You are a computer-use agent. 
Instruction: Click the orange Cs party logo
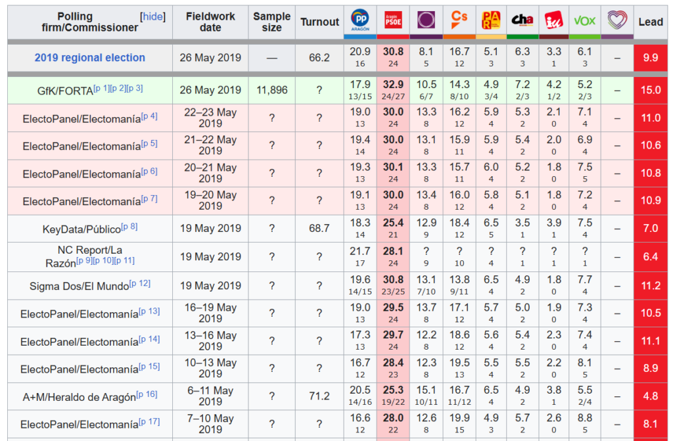tap(459, 20)
